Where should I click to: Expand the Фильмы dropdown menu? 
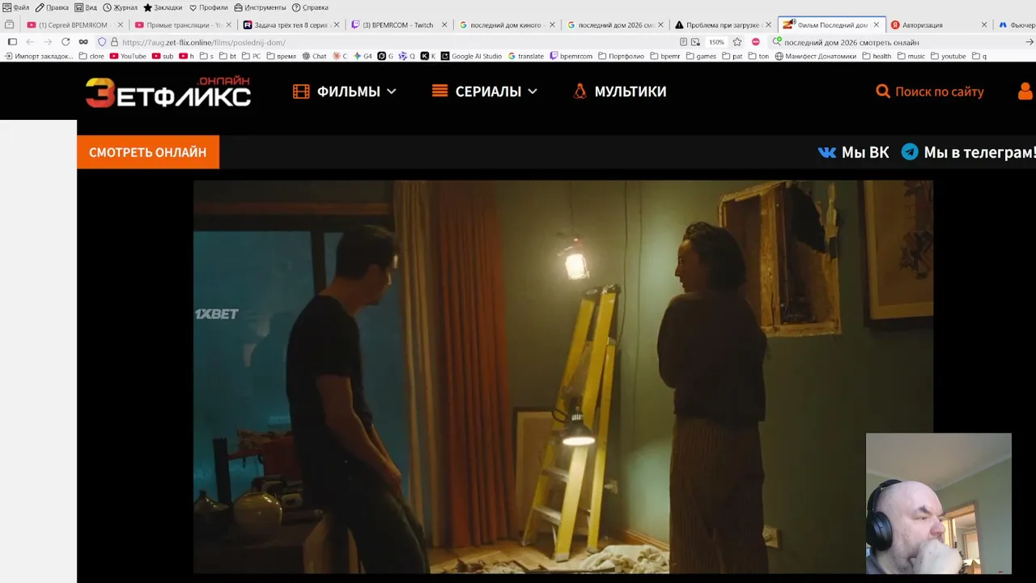pos(345,91)
